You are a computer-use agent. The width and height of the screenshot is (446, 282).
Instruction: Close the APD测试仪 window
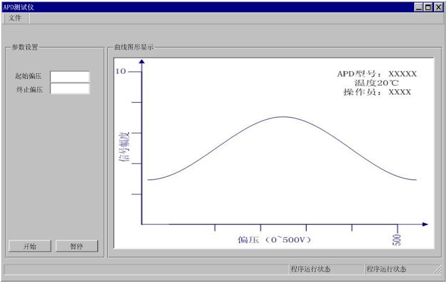(x=439, y=7)
